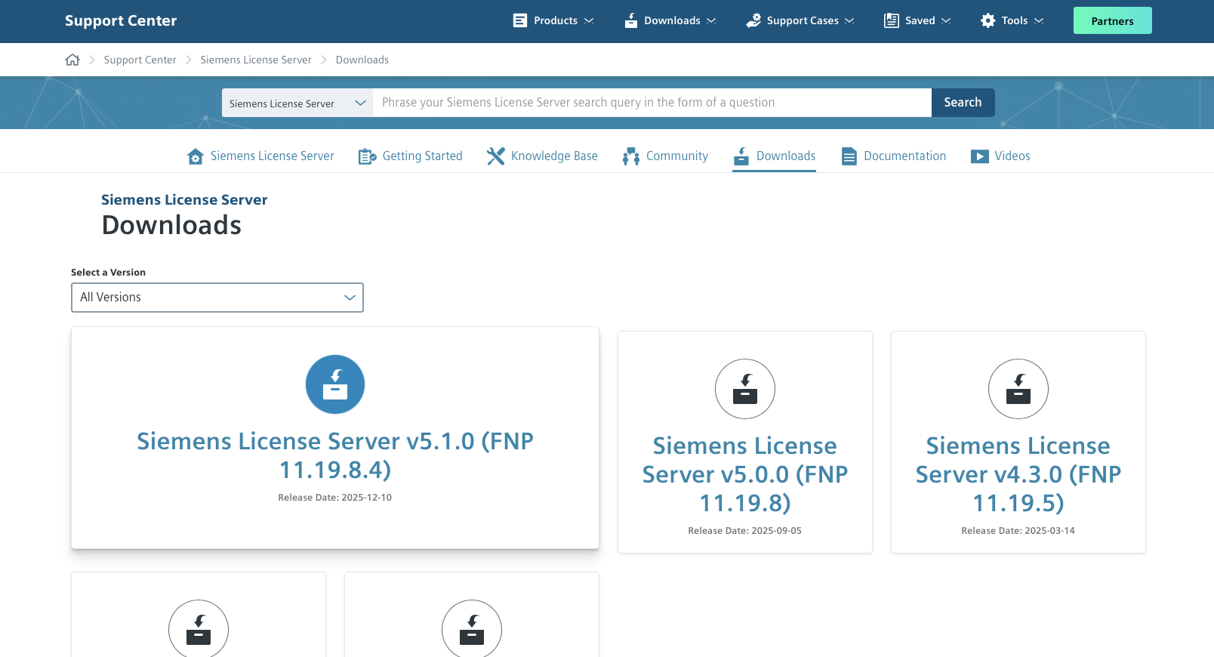Image resolution: width=1214 pixels, height=657 pixels.
Task: Click the Tools gear icon
Action: 988,20
